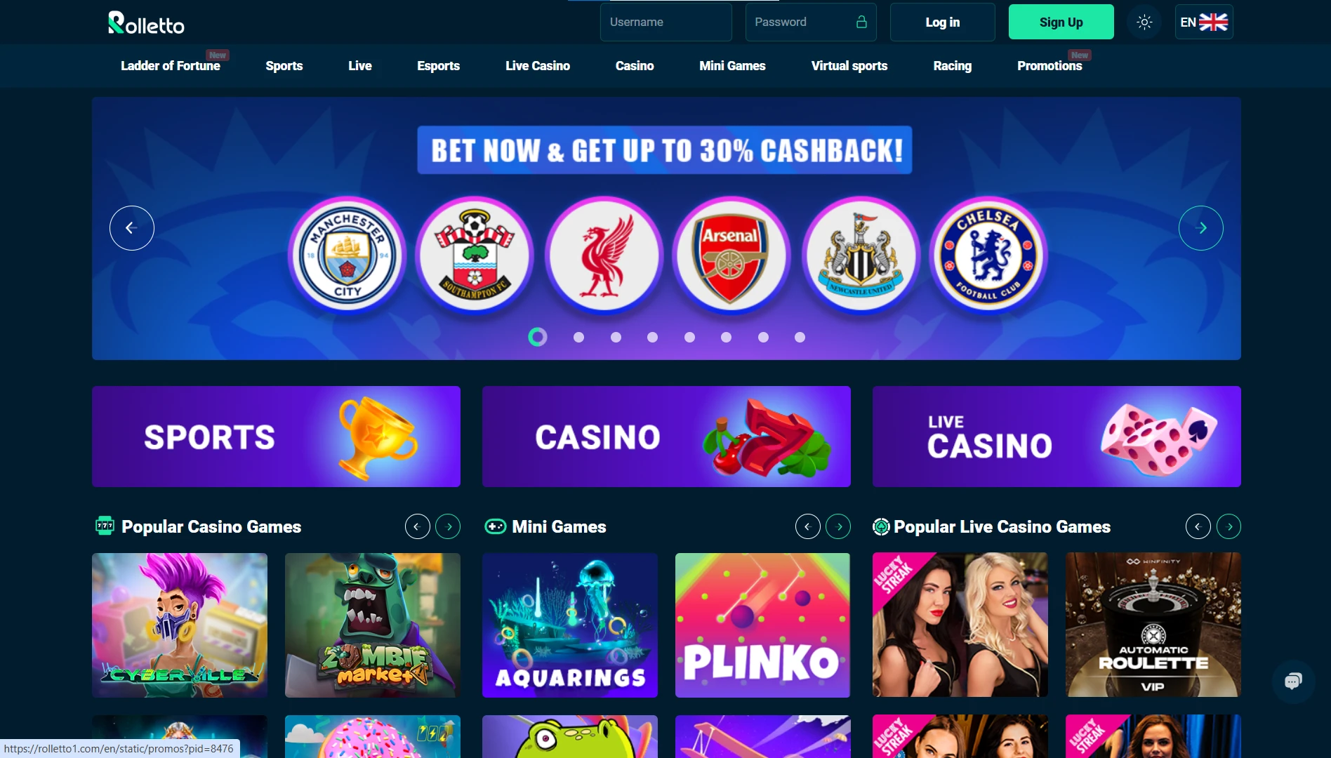This screenshot has height=758, width=1331.
Task: Open the live chat bubble icon
Action: (x=1293, y=681)
